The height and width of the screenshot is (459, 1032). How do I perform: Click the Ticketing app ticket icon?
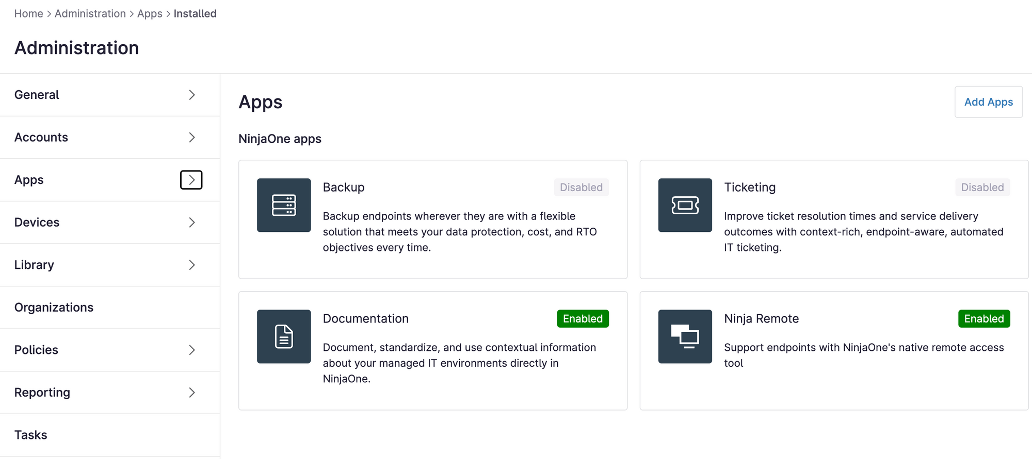(x=685, y=205)
